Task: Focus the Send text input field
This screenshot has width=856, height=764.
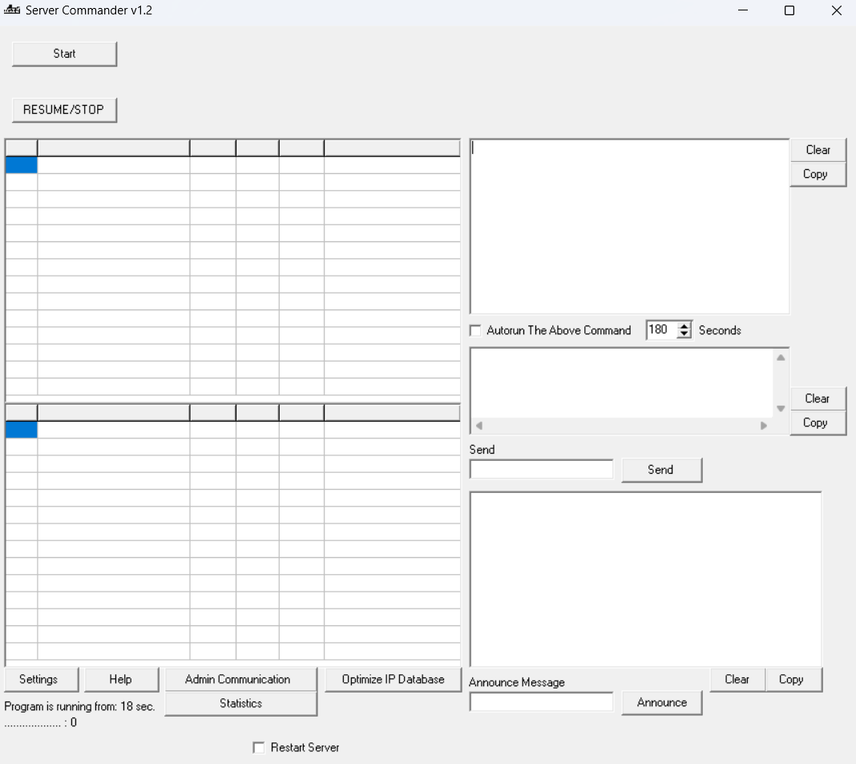Action: (541, 470)
